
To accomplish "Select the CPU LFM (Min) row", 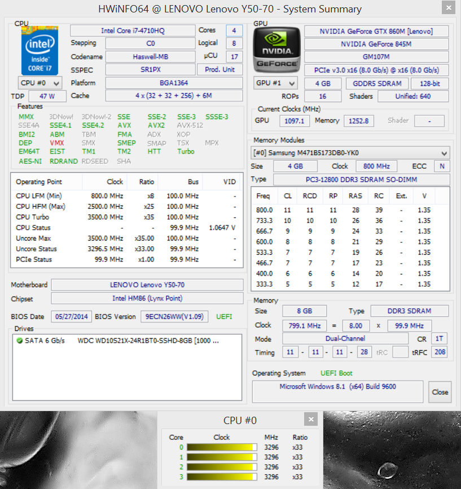I will coord(126,196).
